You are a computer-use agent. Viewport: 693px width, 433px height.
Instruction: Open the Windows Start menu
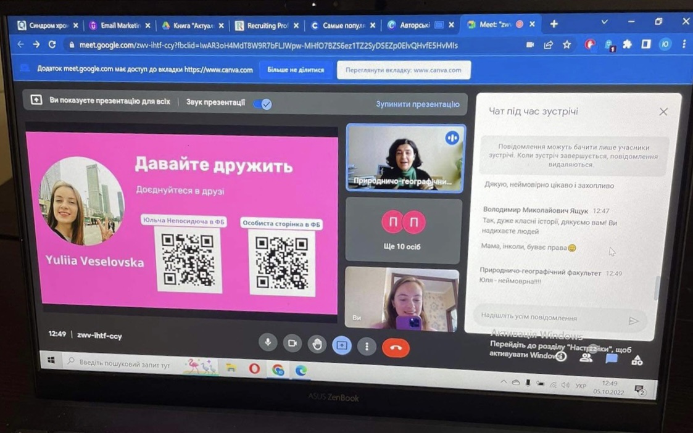pyautogui.click(x=51, y=361)
